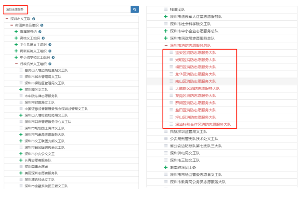
Task: Expand 直属服务组 with the plus icon
Action: coord(16,31)
